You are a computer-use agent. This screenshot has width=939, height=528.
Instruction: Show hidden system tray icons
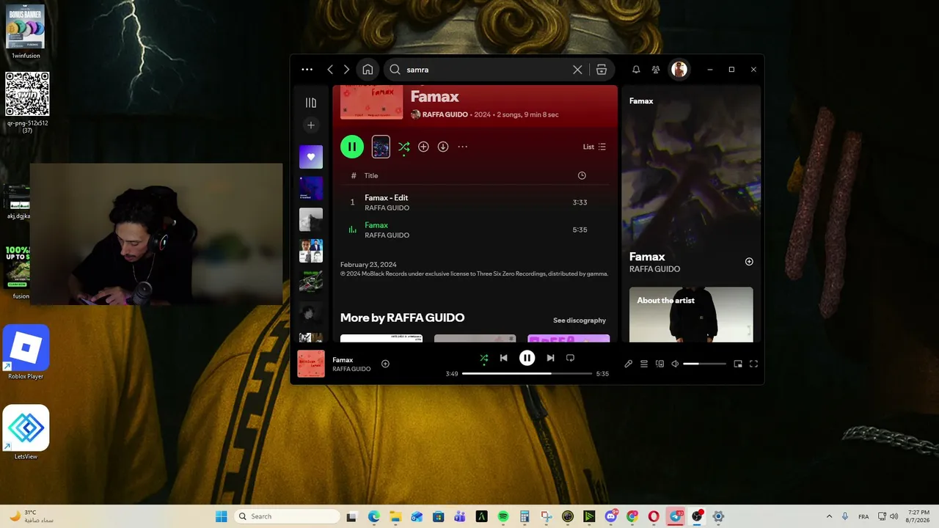pyautogui.click(x=829, y=516)
